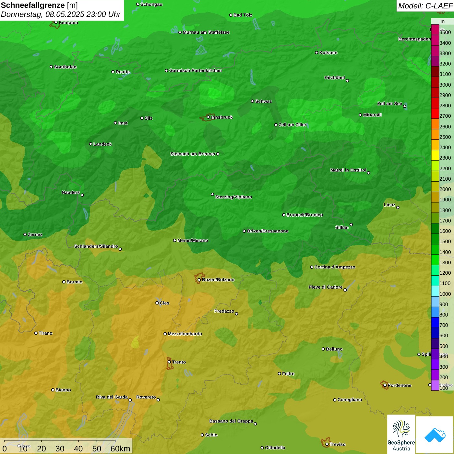Click the GeoSphere Austria logo

[x=401, y=434]
